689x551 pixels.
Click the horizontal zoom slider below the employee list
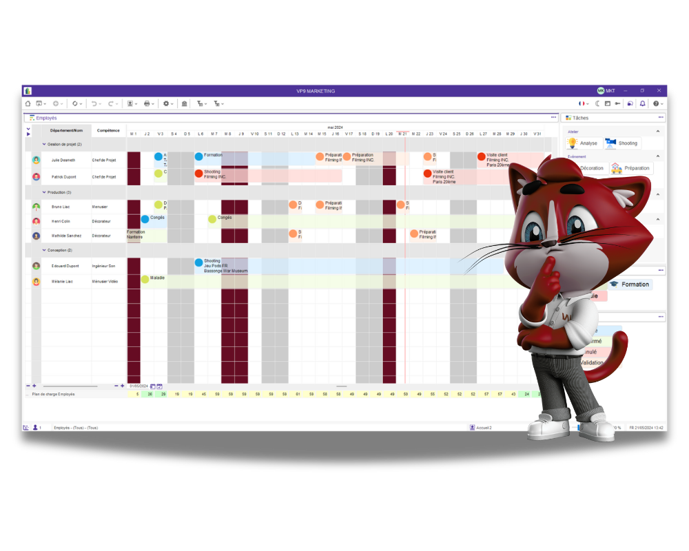(x=70, y=386)
